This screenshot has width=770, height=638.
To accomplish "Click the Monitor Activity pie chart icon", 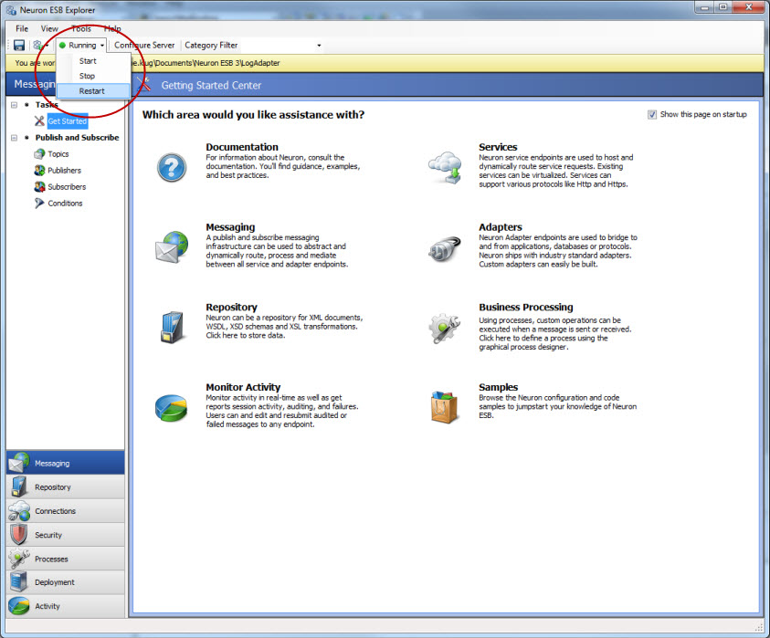I will 171,406.
